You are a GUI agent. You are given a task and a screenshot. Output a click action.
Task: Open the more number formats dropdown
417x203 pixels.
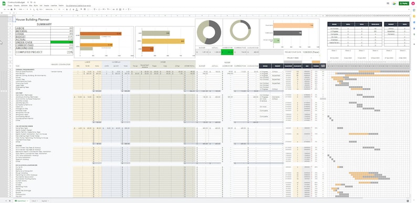tap(41, 9)
